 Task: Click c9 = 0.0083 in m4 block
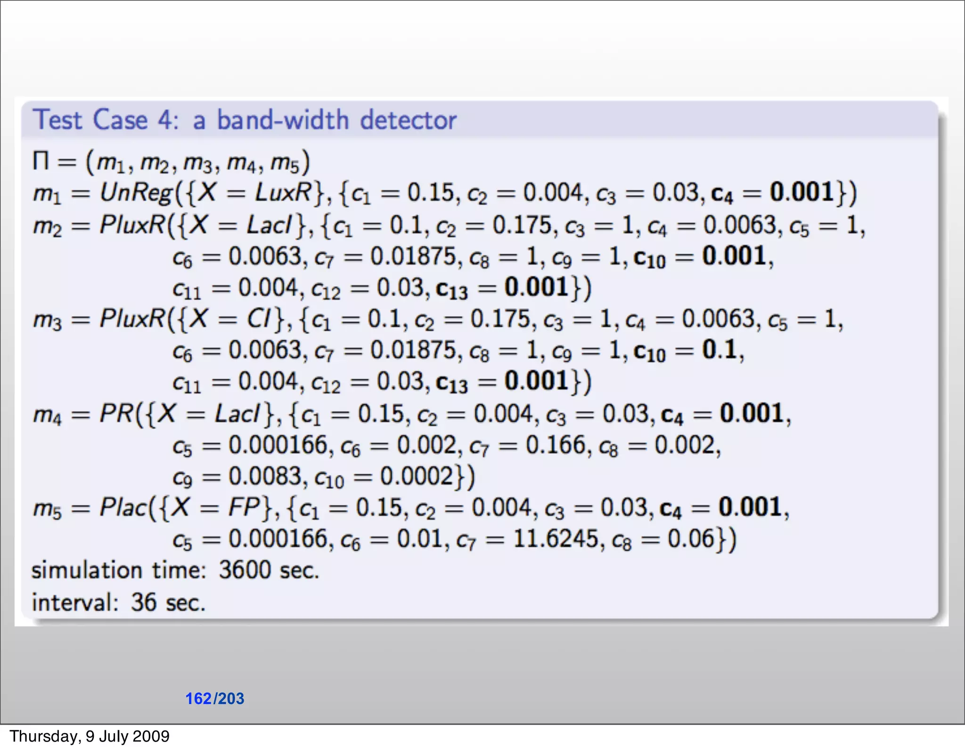pyautogui.click(x=237, y=477)
